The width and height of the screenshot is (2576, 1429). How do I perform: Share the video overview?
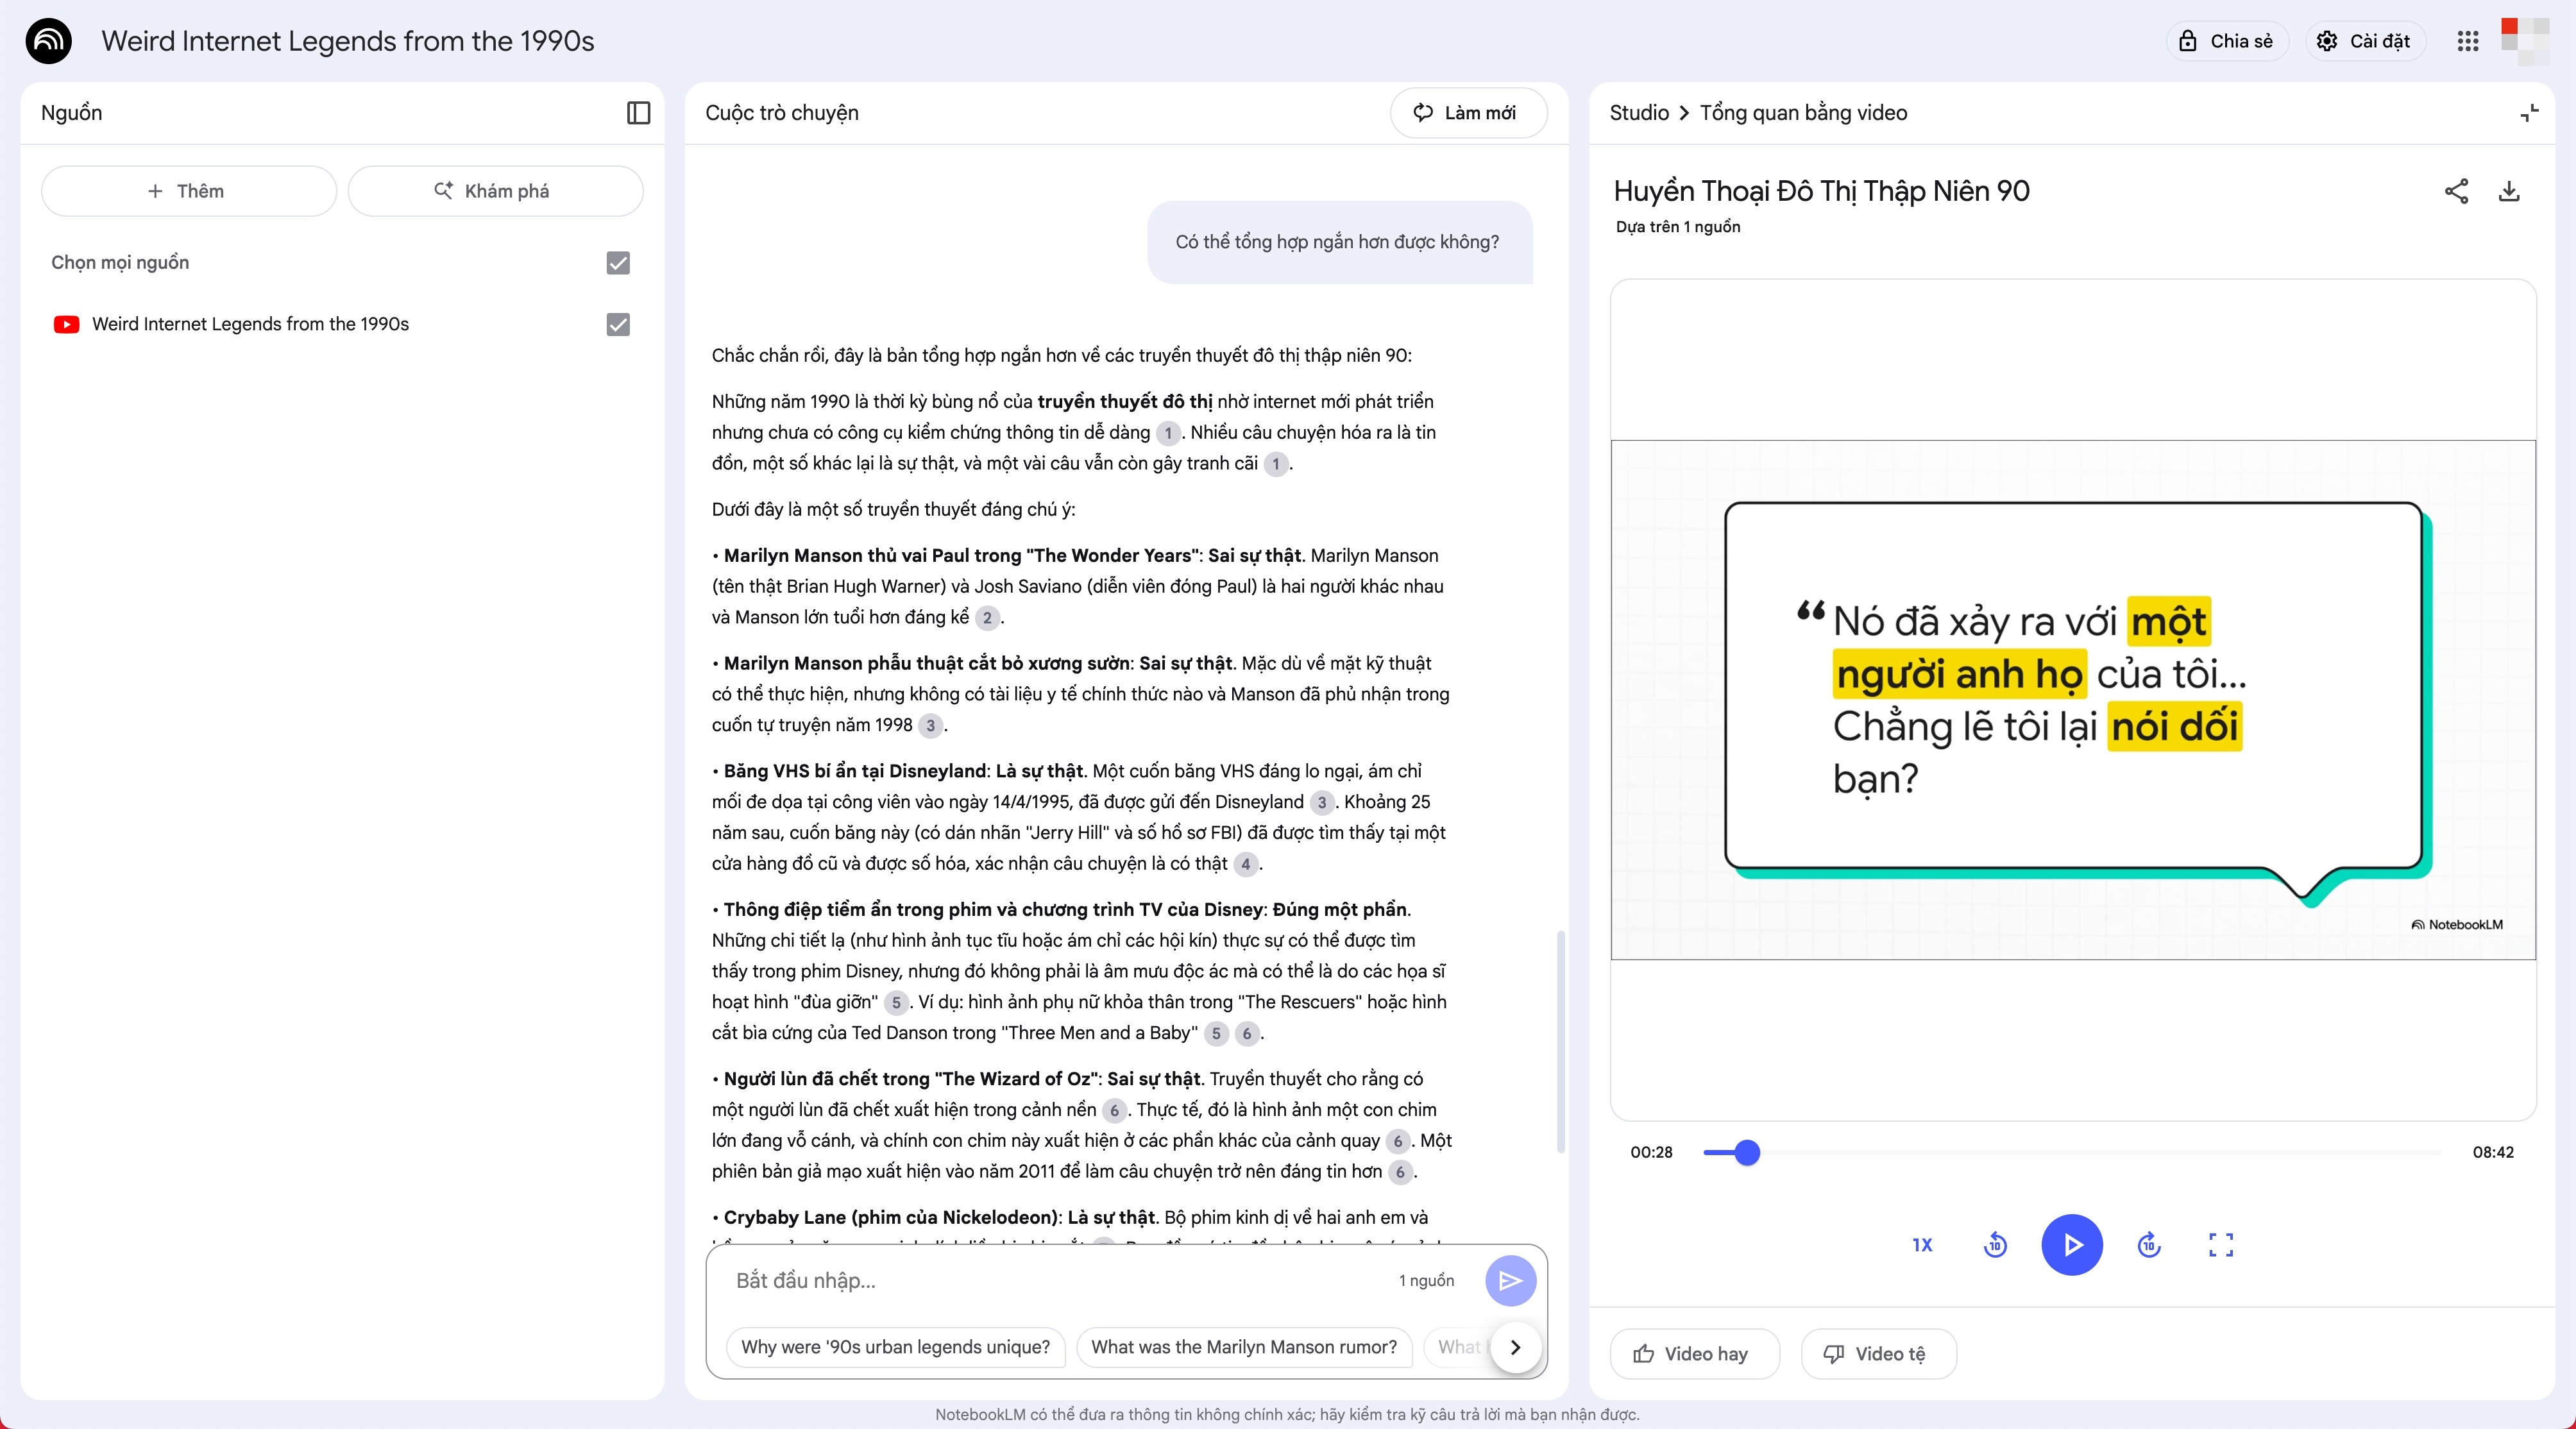2456,191
